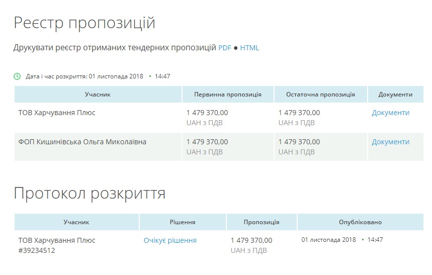Screen dimensions: 432x275
Task: Select the ФОП Кишинівська Ольга Миколаївна row
Action: (82, 142)
